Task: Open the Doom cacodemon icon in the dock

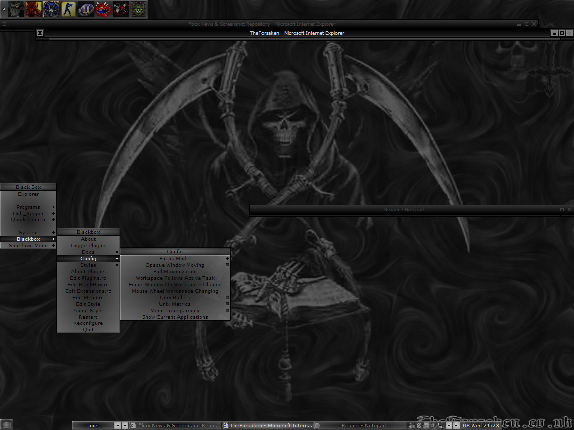Action: 103,9
